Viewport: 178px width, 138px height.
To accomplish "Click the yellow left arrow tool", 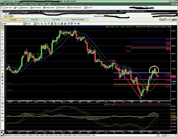I will coord(3,110).
